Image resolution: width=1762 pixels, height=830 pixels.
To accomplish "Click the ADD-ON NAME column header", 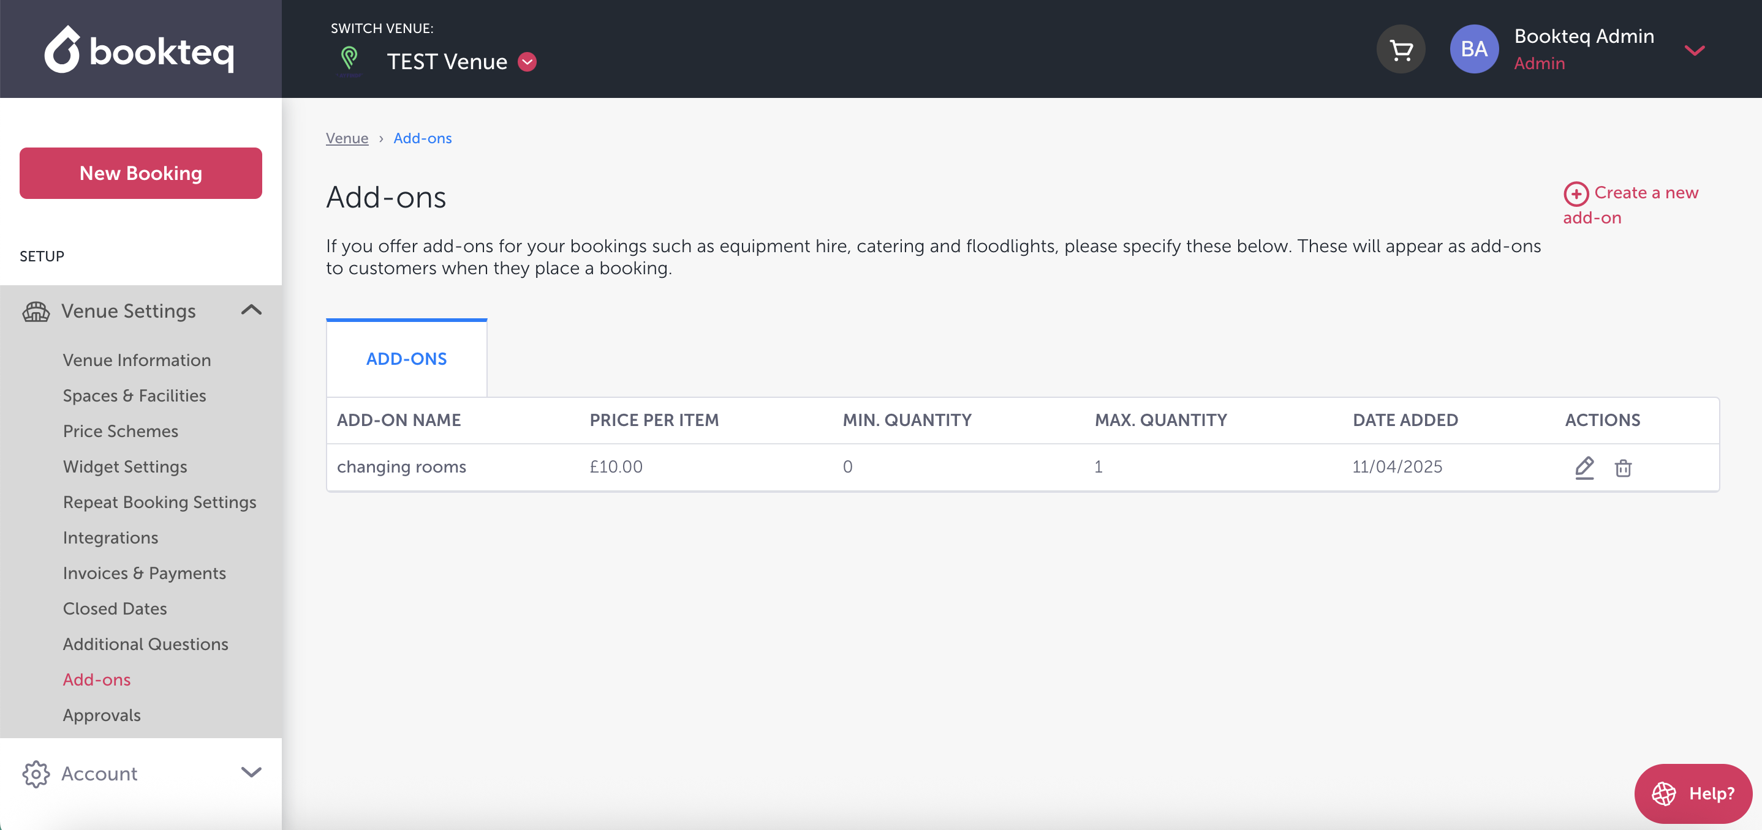I will pos(399,420).
